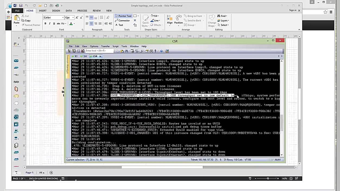Viewport: 340px width, 191px height.
Task: Click the Undo icon in quick access toolbar
Action: click(26, 5)
